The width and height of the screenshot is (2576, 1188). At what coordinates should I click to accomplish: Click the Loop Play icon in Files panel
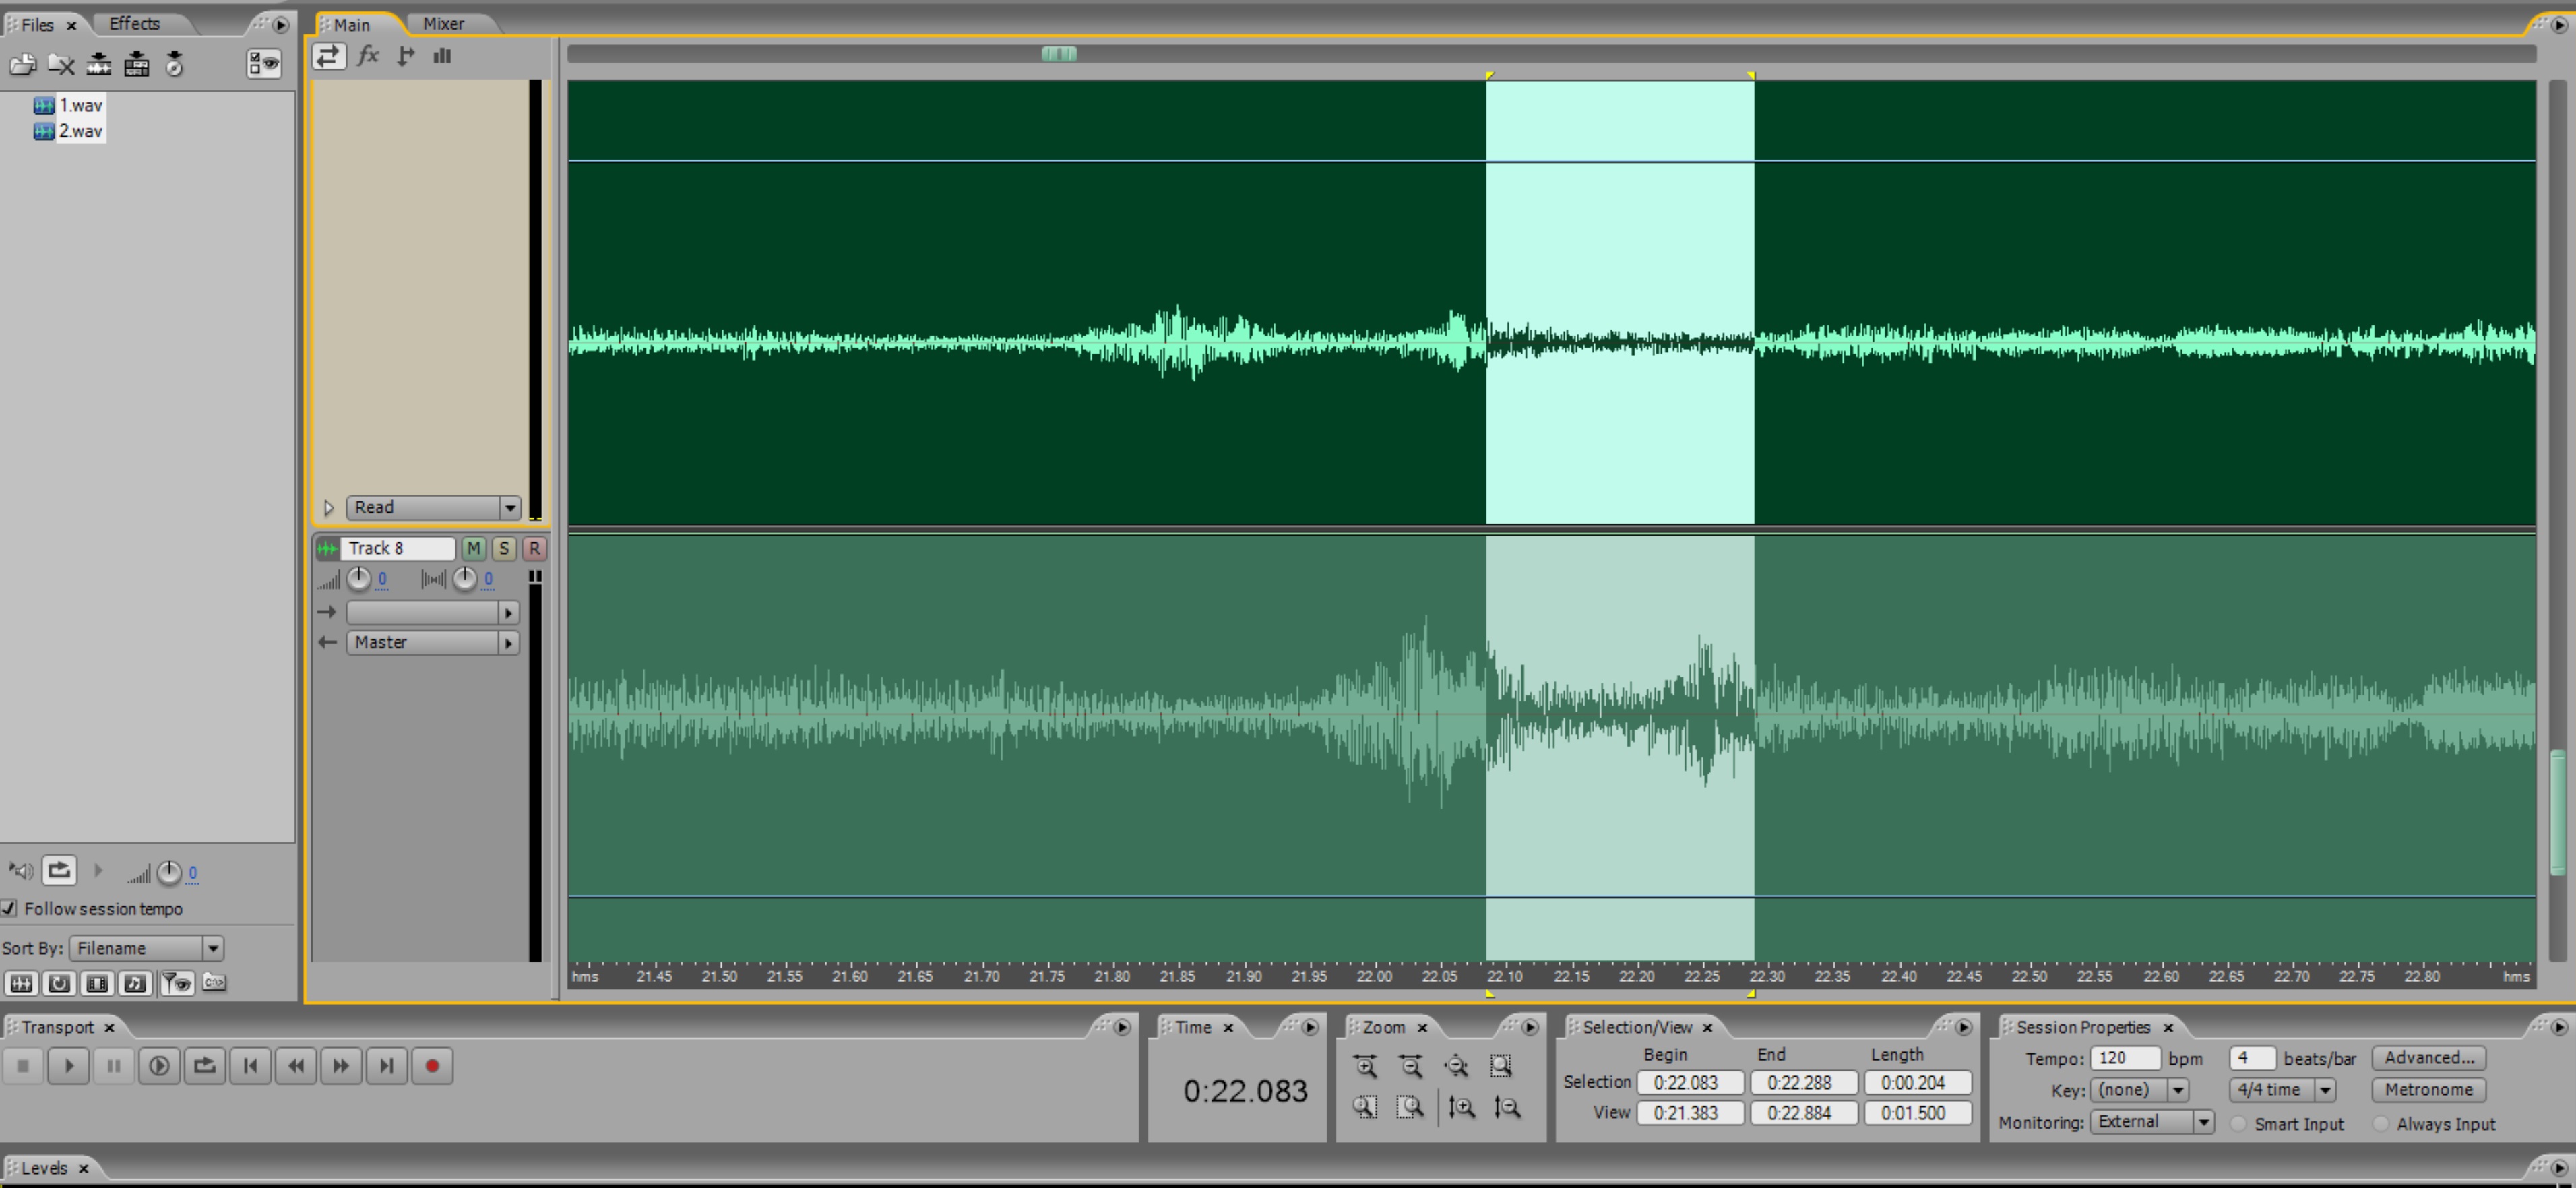[x=59, y=870]
